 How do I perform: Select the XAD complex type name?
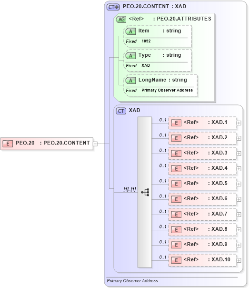134,111
